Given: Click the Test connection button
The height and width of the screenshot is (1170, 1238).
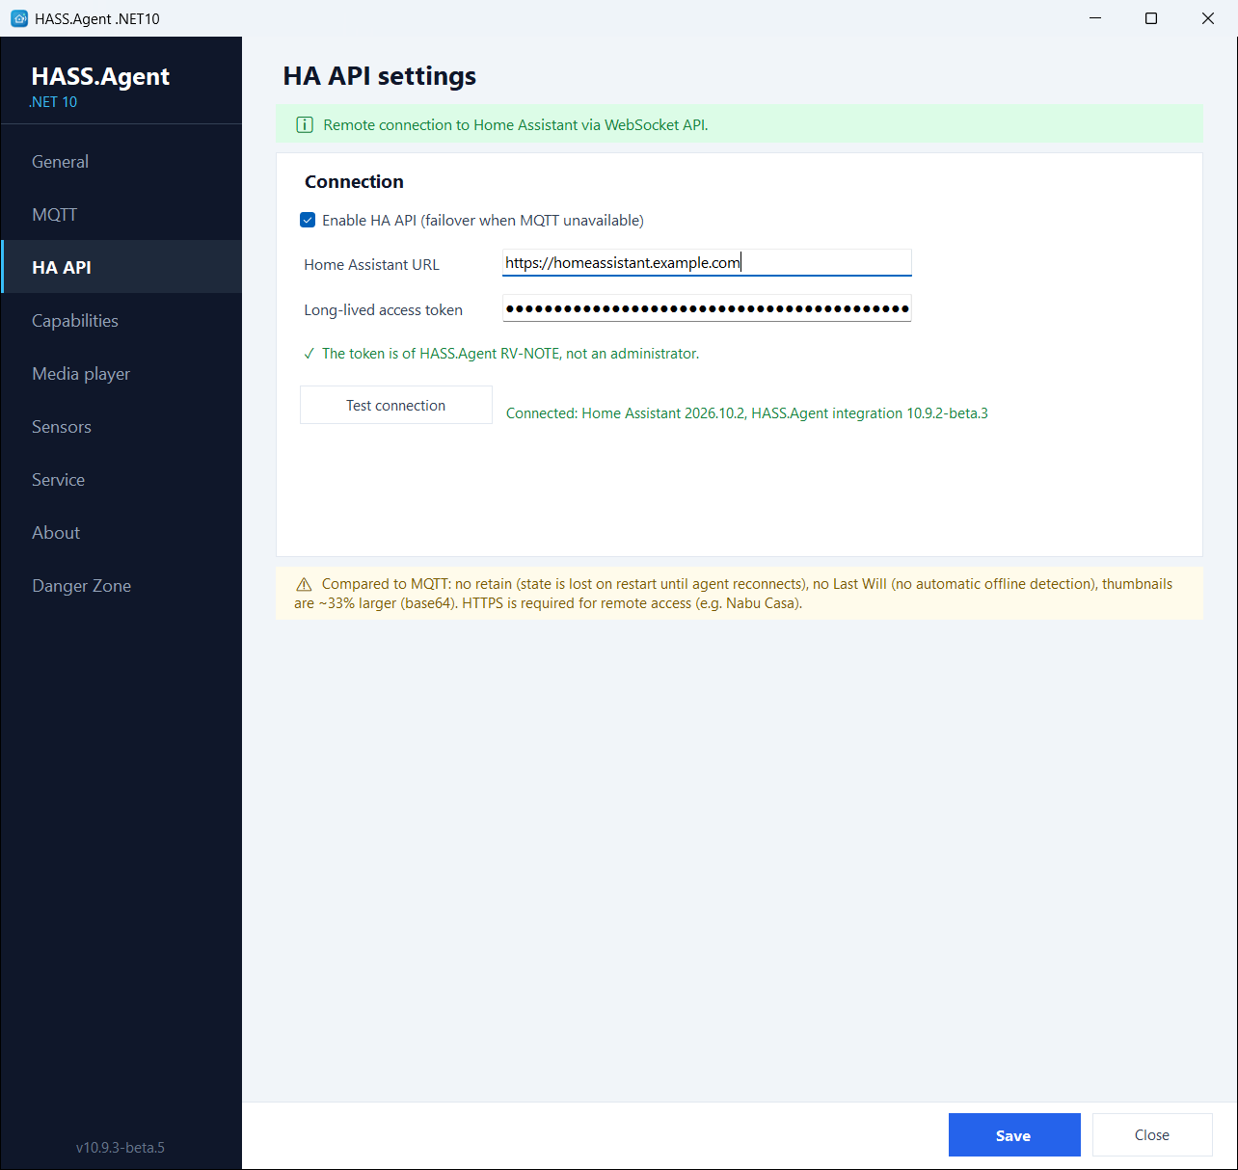Looking at the screenshot, I should [x=396, y=405].
